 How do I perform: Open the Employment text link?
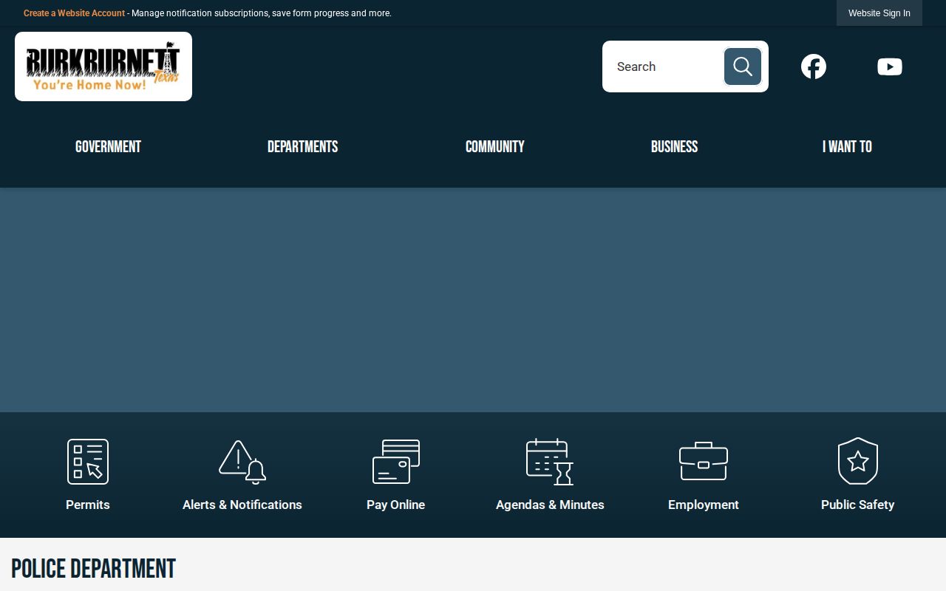[704, 505]
